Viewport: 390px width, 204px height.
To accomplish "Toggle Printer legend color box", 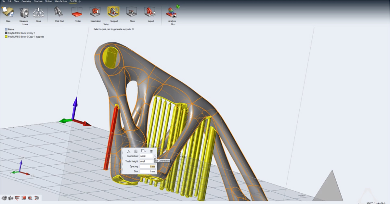I will 6,29.
